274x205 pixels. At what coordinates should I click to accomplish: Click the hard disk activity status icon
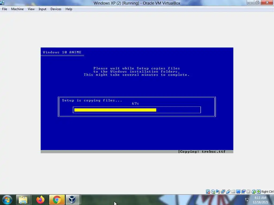tap(208, 192)
